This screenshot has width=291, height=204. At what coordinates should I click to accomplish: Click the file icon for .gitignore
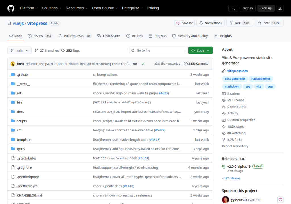(x=13, y=167)
